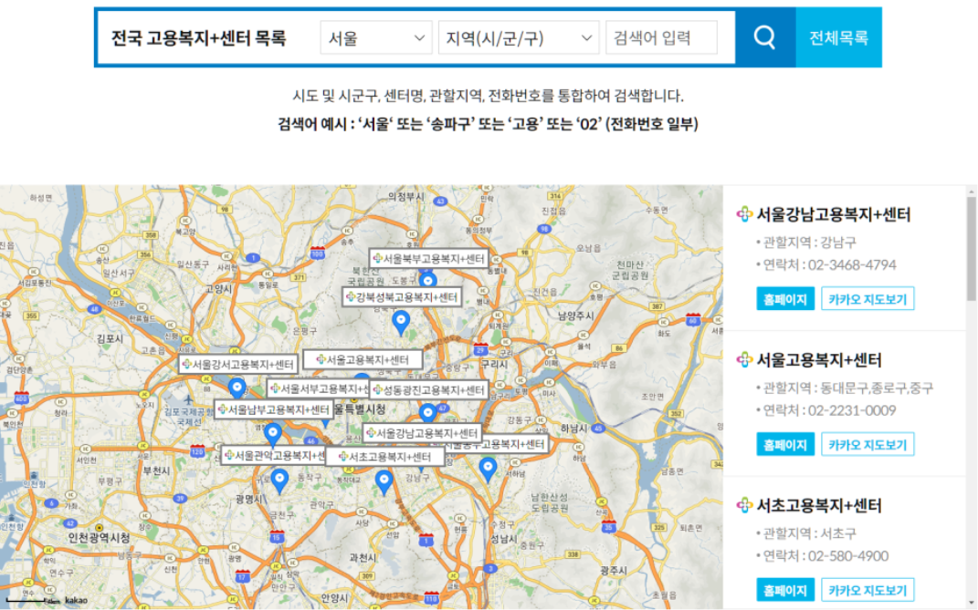The height and width of the screenshot is (610, 978).
Task: Click the 전체목록 button
Action: click(x=838, y=37)
